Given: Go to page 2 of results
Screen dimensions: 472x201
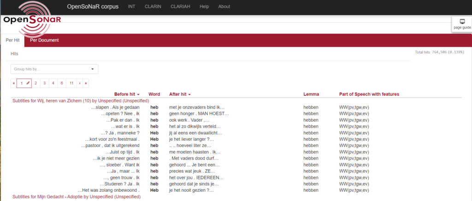Looking at the screenshot, I should tap(35, 83).
